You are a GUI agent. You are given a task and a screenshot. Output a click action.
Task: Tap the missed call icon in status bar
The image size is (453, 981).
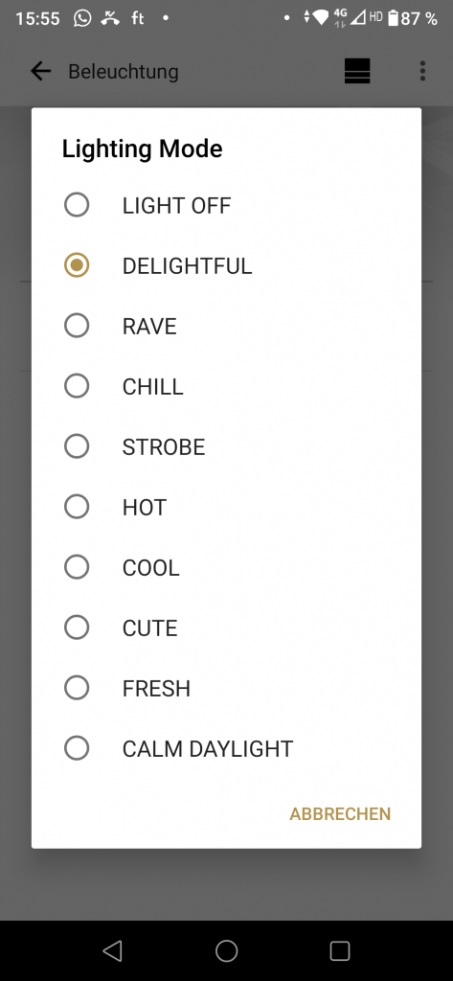(110, 18)
